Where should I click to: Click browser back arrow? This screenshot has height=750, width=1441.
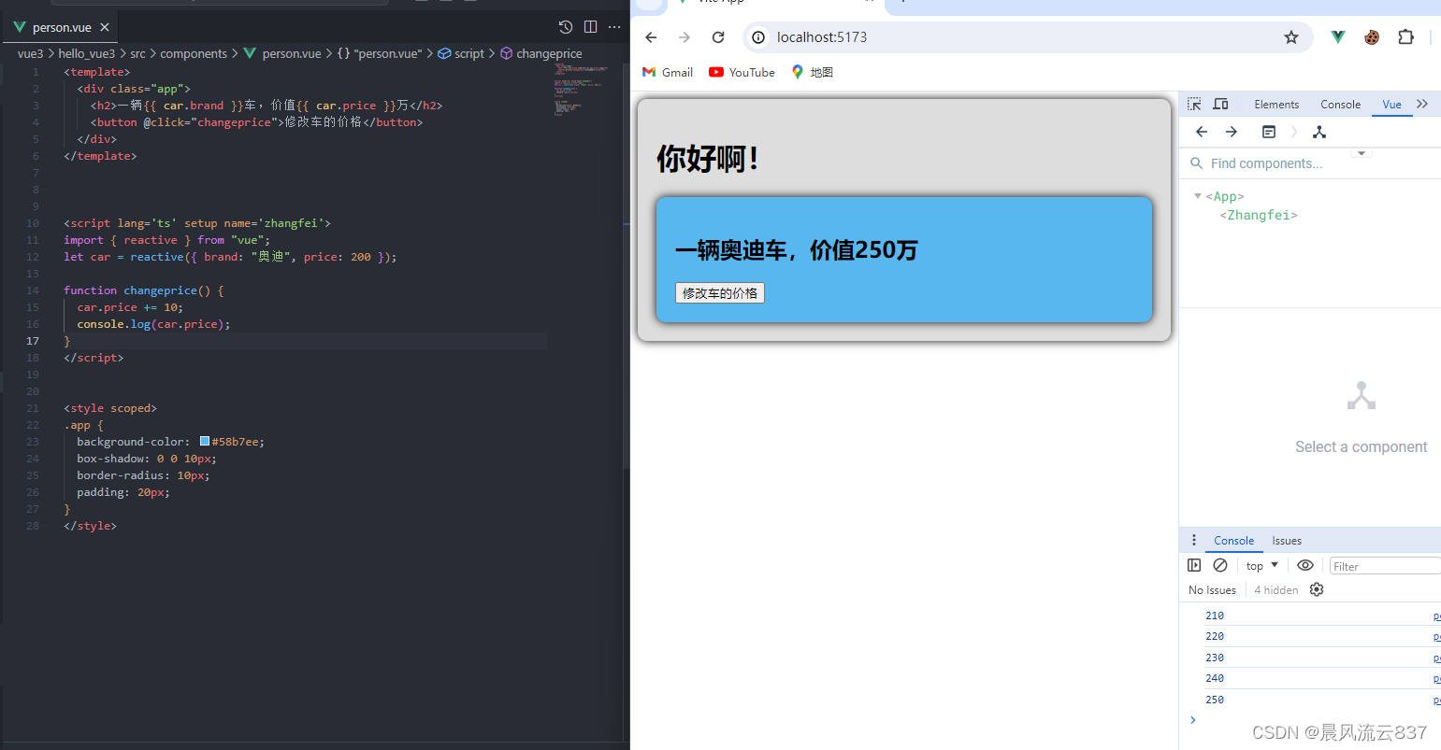[x=652, y=37]
